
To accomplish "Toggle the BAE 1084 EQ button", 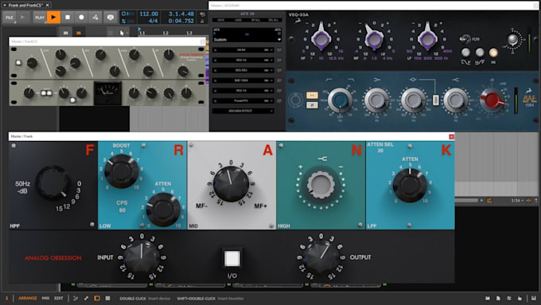I will pos(312,95).
